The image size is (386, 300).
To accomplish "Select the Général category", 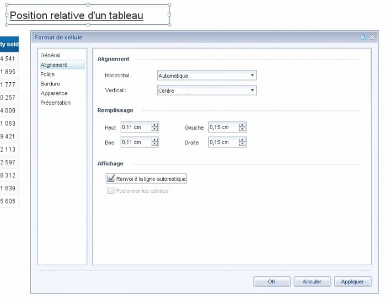I will [50, 56].
